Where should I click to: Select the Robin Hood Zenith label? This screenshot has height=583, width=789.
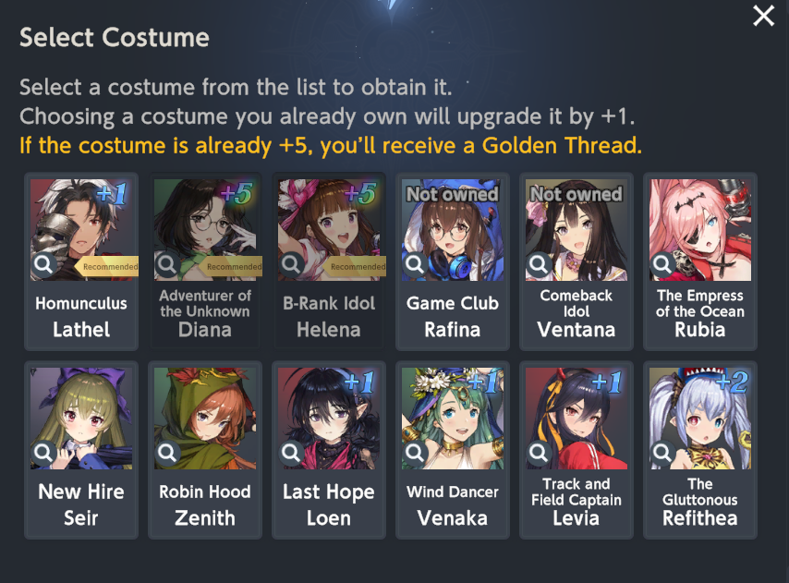(205, 504)
